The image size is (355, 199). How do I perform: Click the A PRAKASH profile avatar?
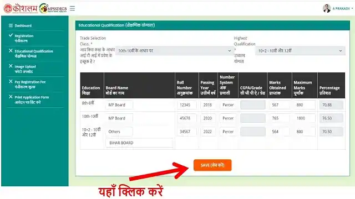point(327,8)
